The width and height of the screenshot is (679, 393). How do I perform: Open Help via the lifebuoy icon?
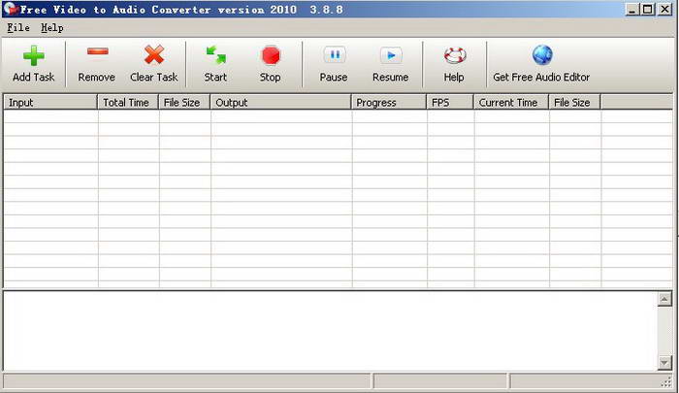(455, 55)
